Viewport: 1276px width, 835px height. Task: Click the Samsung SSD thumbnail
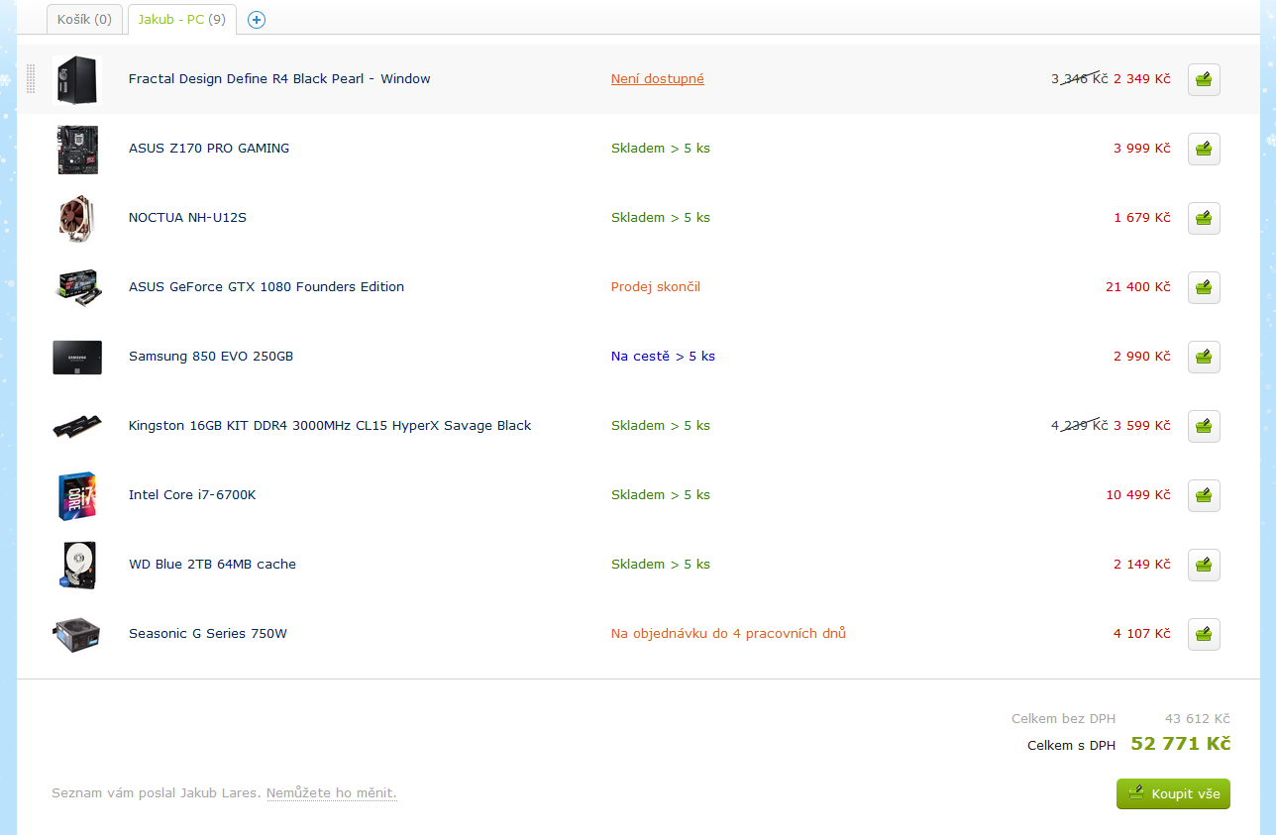[x=77, y=357]
